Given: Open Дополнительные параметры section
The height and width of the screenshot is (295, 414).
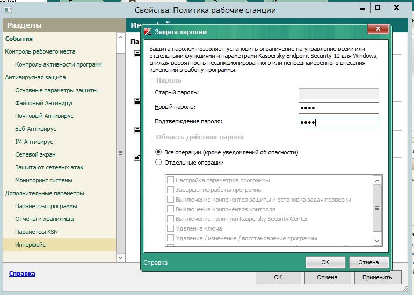Looking at the screenshot, I should [x=45, y=193].
